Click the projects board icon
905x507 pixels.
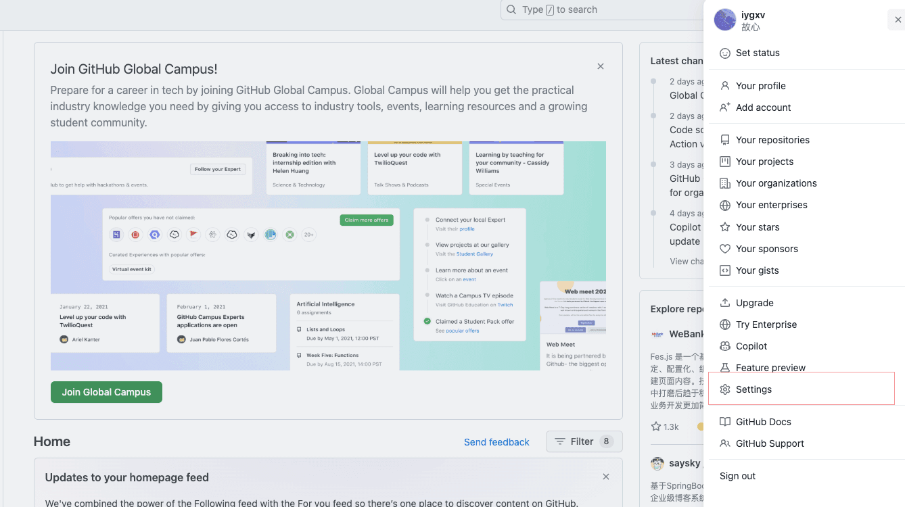tap(725, 162)
